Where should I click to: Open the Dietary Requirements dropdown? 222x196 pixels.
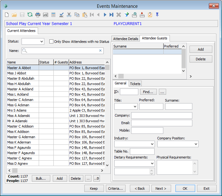(x=152, y=163)
